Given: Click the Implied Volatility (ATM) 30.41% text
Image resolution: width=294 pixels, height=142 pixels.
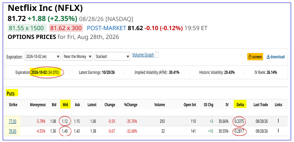Looking at the screenshot, I should [x=157, y=72].
